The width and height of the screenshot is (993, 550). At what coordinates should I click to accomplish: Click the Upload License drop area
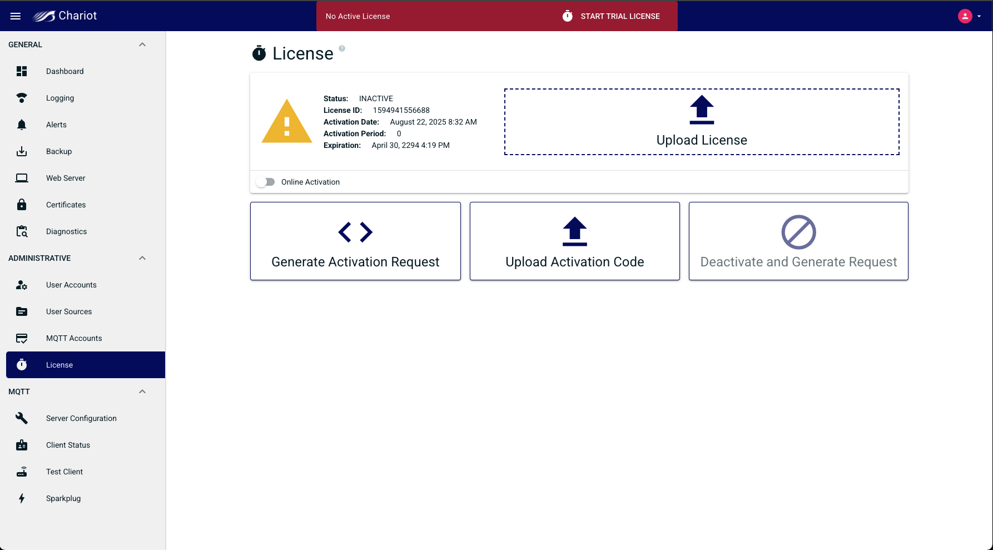701,122
